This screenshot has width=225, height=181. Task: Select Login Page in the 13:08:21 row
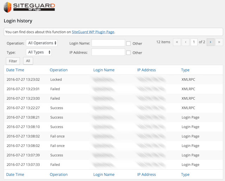point(191,117)
